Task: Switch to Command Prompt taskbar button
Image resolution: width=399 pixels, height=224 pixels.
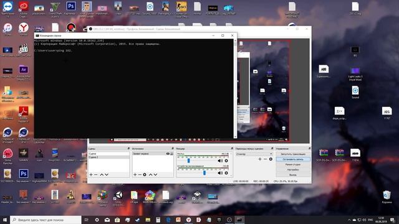Action: [x=239, y=220]
